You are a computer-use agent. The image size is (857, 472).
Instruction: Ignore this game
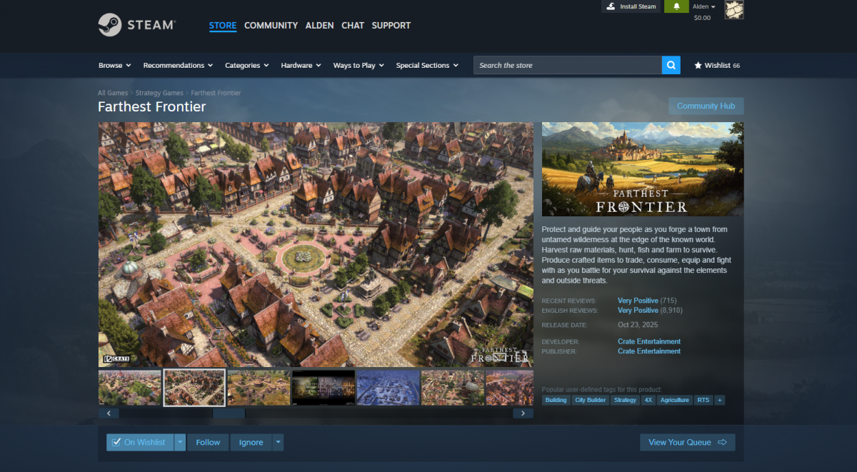(x=250, y=442)
